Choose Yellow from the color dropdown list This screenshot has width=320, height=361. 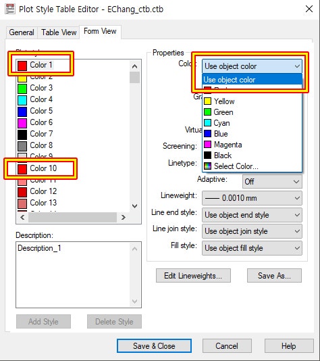[252, 101]
